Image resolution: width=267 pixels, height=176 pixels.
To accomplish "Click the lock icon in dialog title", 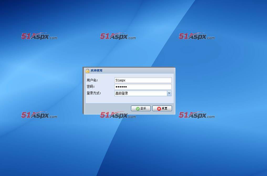I will (87, 71).
